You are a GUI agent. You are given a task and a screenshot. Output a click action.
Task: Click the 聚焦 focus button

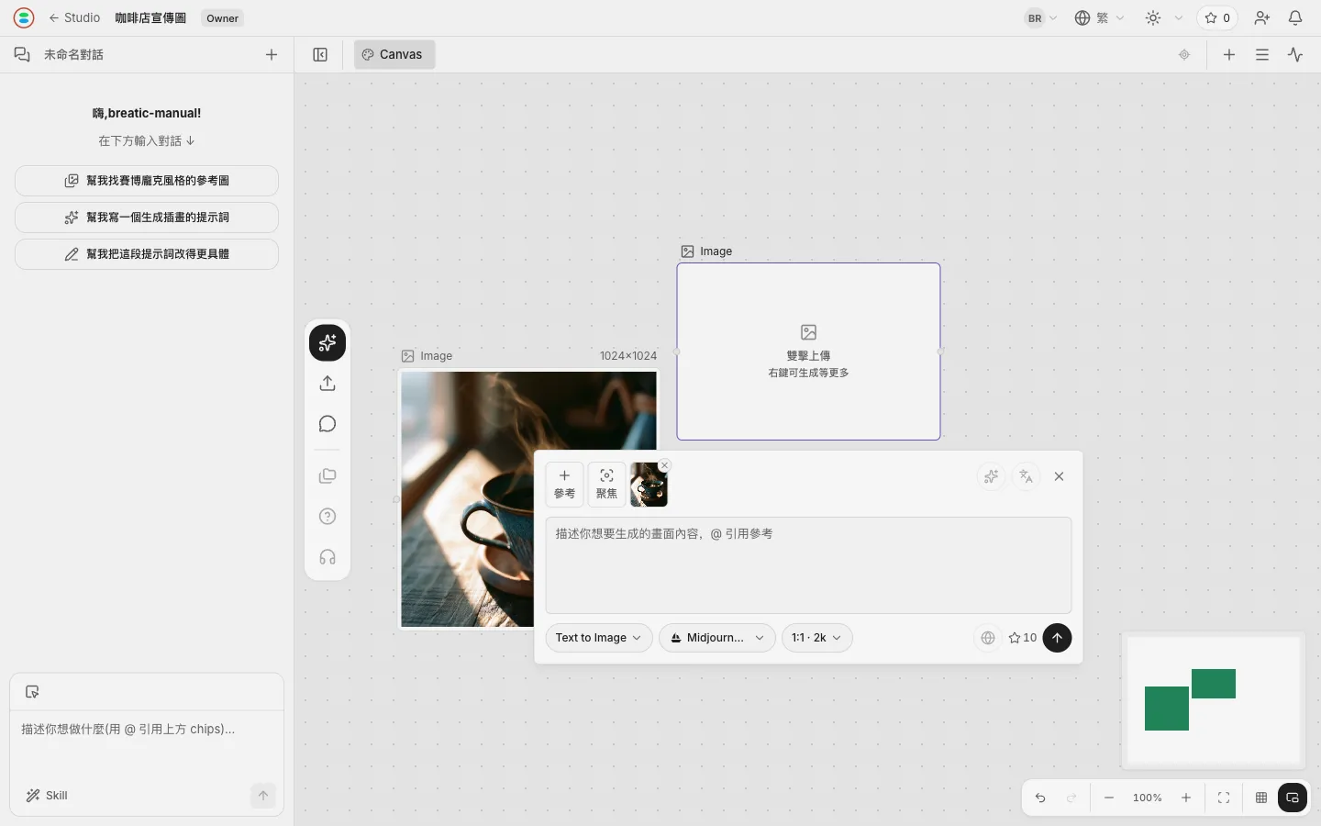coord(606,484)
